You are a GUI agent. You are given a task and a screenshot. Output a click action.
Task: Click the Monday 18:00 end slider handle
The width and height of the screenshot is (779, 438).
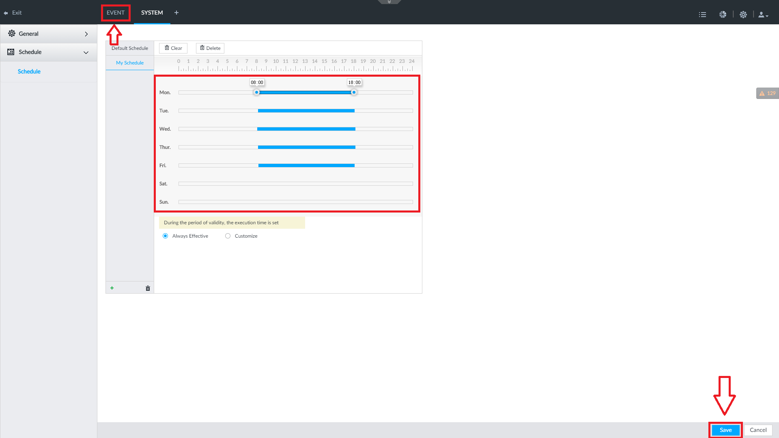(354, 92)
